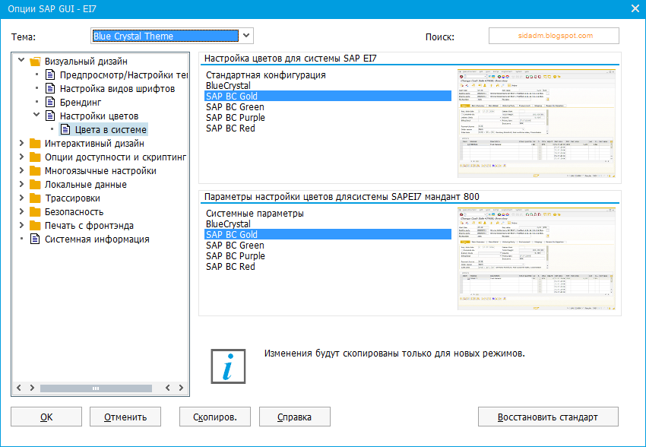This screenshot has height=447, width=646.
Task: Click the tree panel horizontal scrollbar thumb
Action: pos(96,388)
